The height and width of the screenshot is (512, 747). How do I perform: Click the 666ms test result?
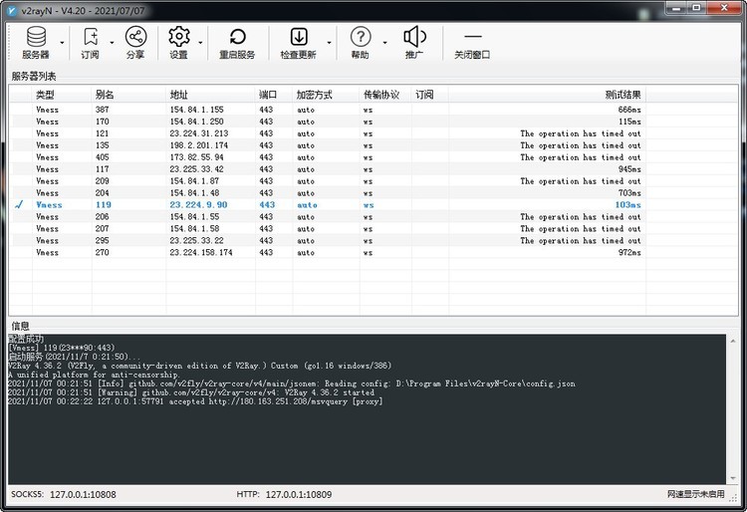(x=629, y=110)
